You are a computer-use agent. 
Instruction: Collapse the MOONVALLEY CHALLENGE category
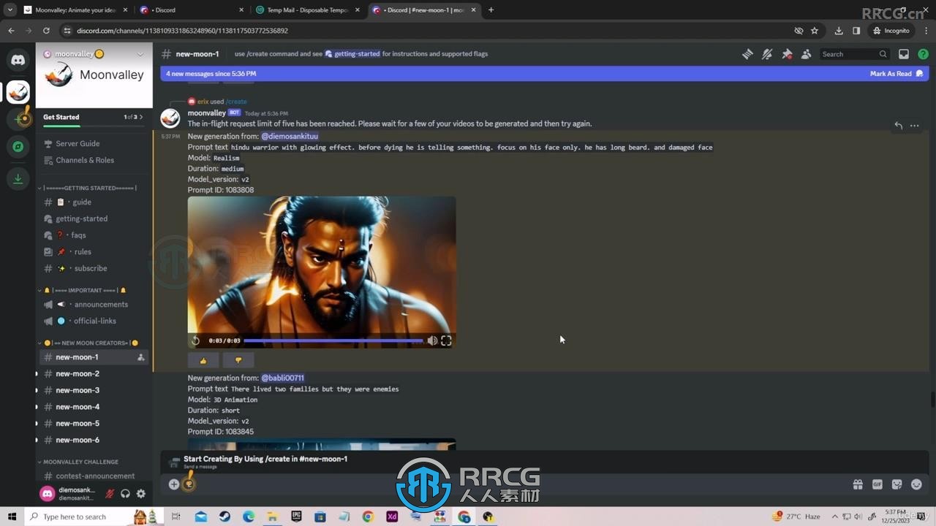78,462
